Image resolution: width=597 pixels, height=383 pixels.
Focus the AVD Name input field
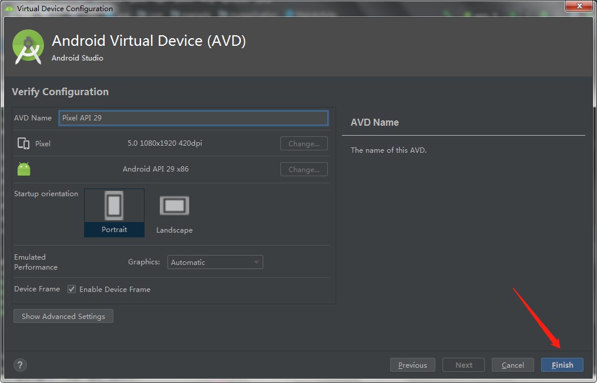[193, 118]
